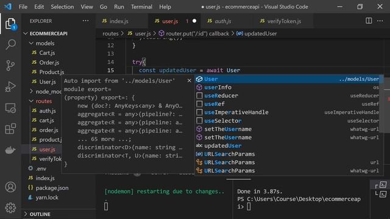
Task: Open Run and Debug view
Action: 10,86
